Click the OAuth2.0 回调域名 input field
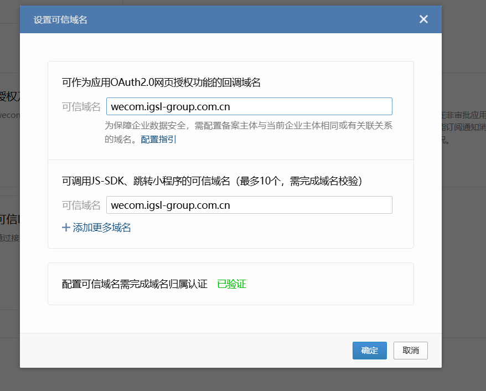This screenshot has height=391, width=486. point(249,106)
